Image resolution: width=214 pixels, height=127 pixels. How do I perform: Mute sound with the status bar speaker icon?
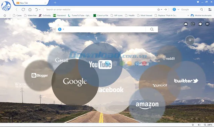[x=199, y=125]
